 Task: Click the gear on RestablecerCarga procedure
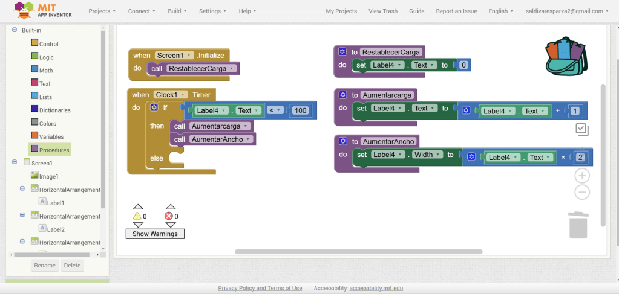coord(342,52)
